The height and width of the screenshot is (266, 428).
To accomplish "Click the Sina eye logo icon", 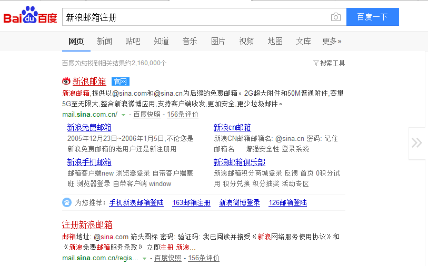I will pos(66,81).
